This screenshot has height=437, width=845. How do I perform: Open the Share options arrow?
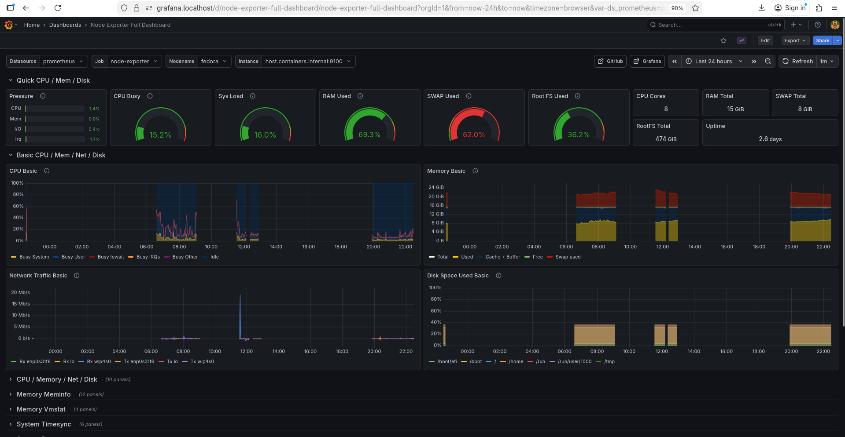[838, 40]
